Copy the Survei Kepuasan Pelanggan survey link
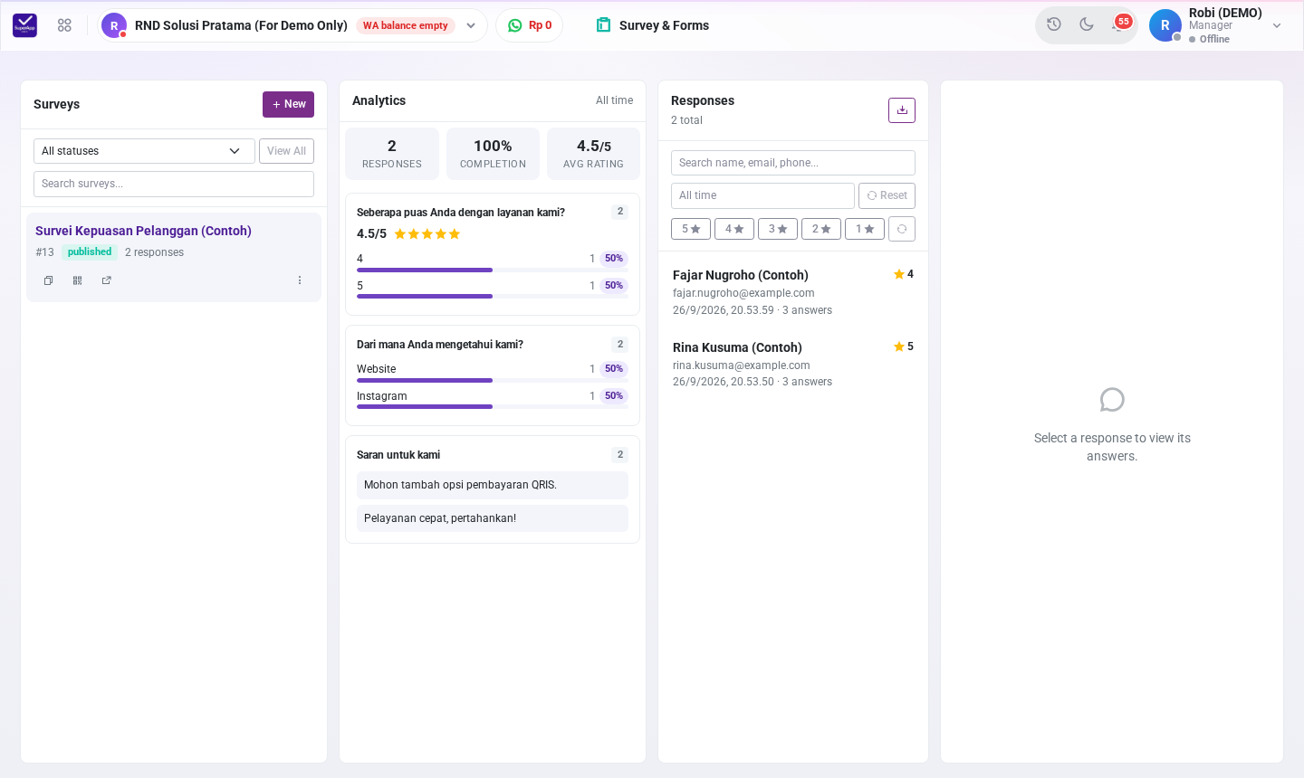The height and width of the screenshot is (778, 1304). tap(49, 280)
